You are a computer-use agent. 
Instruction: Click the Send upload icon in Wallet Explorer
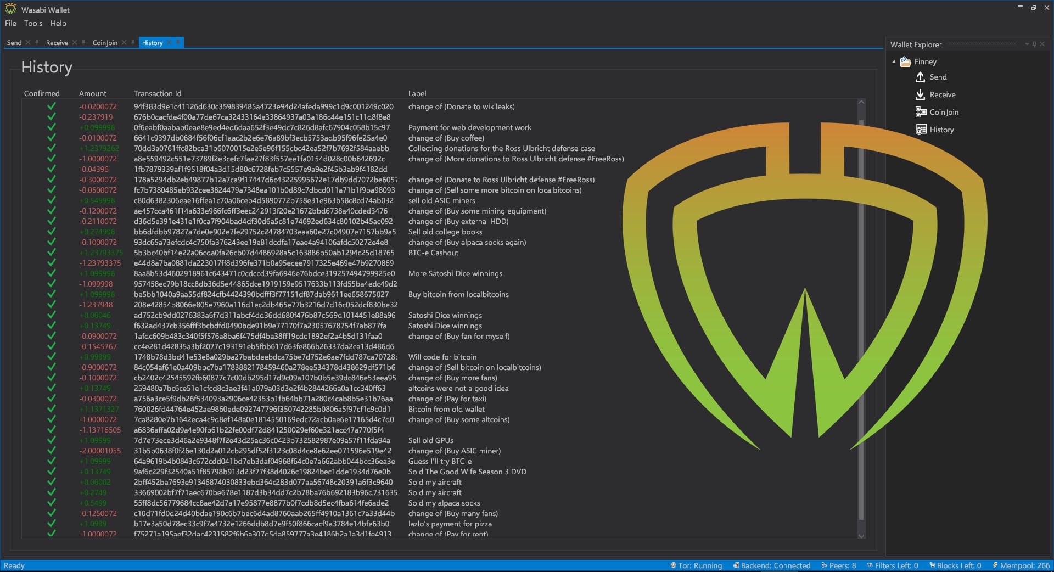[x=921, y=77]
